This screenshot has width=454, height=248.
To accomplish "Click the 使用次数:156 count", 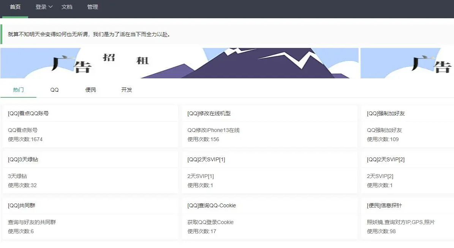I will pyautogui.click(x=203, y=139).
